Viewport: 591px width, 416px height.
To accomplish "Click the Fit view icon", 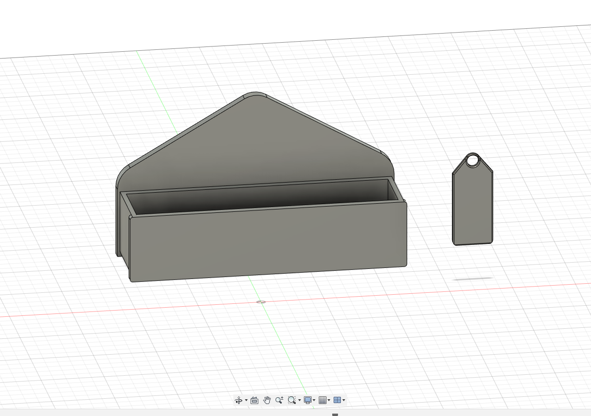I will (x=291, y=400).
